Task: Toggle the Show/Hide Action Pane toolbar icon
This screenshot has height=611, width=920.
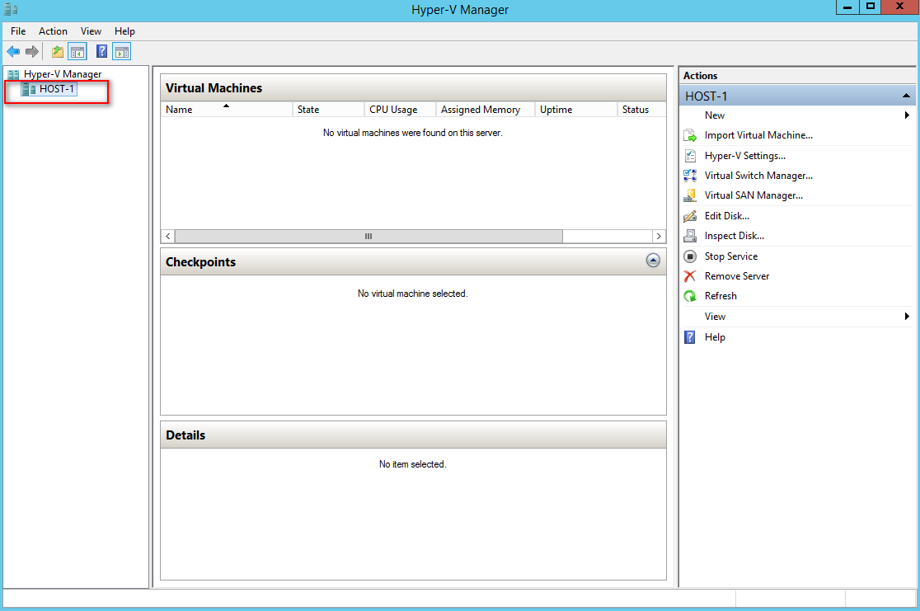Action: pos(121,52)
